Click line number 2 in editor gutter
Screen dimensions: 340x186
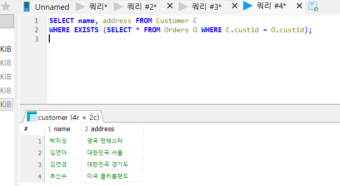coord(36,30)
